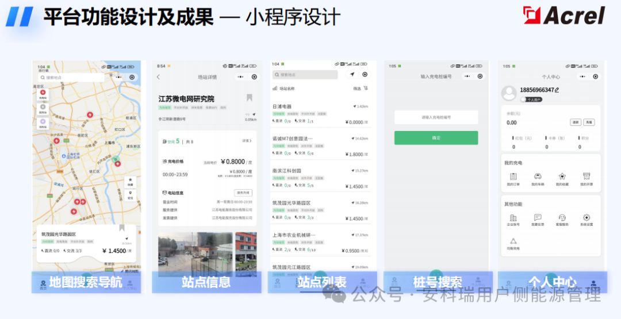Select the red charging station filter on map
This screenshot has height=319, width=621.
43,94
